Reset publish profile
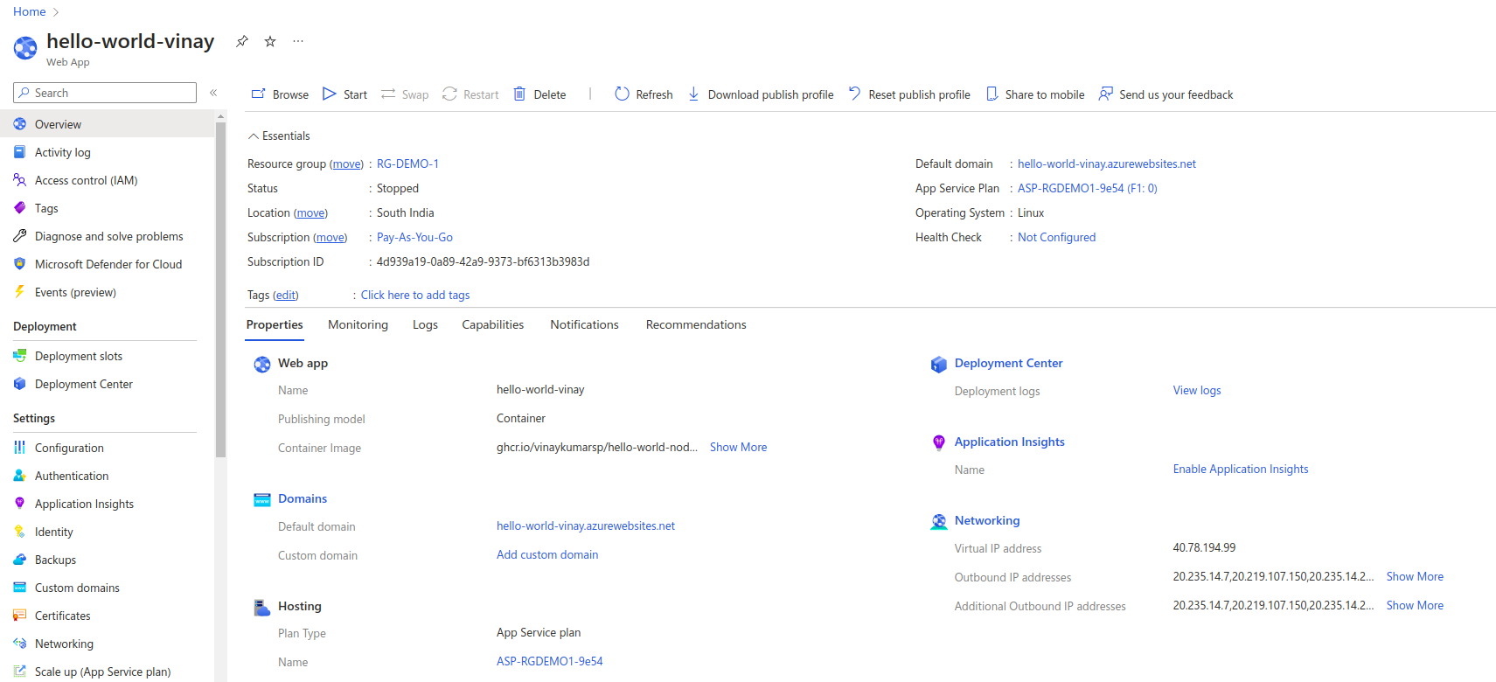This screenshot has height=682, width=1496. (909, 94)
